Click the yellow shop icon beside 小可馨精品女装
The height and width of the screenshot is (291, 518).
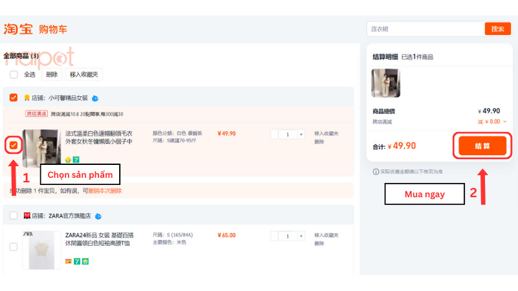tap(27, 98)
